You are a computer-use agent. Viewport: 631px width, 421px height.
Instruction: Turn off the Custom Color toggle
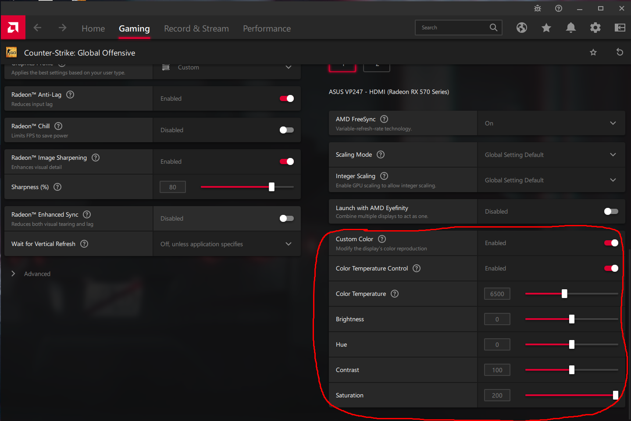coord(611,243)
